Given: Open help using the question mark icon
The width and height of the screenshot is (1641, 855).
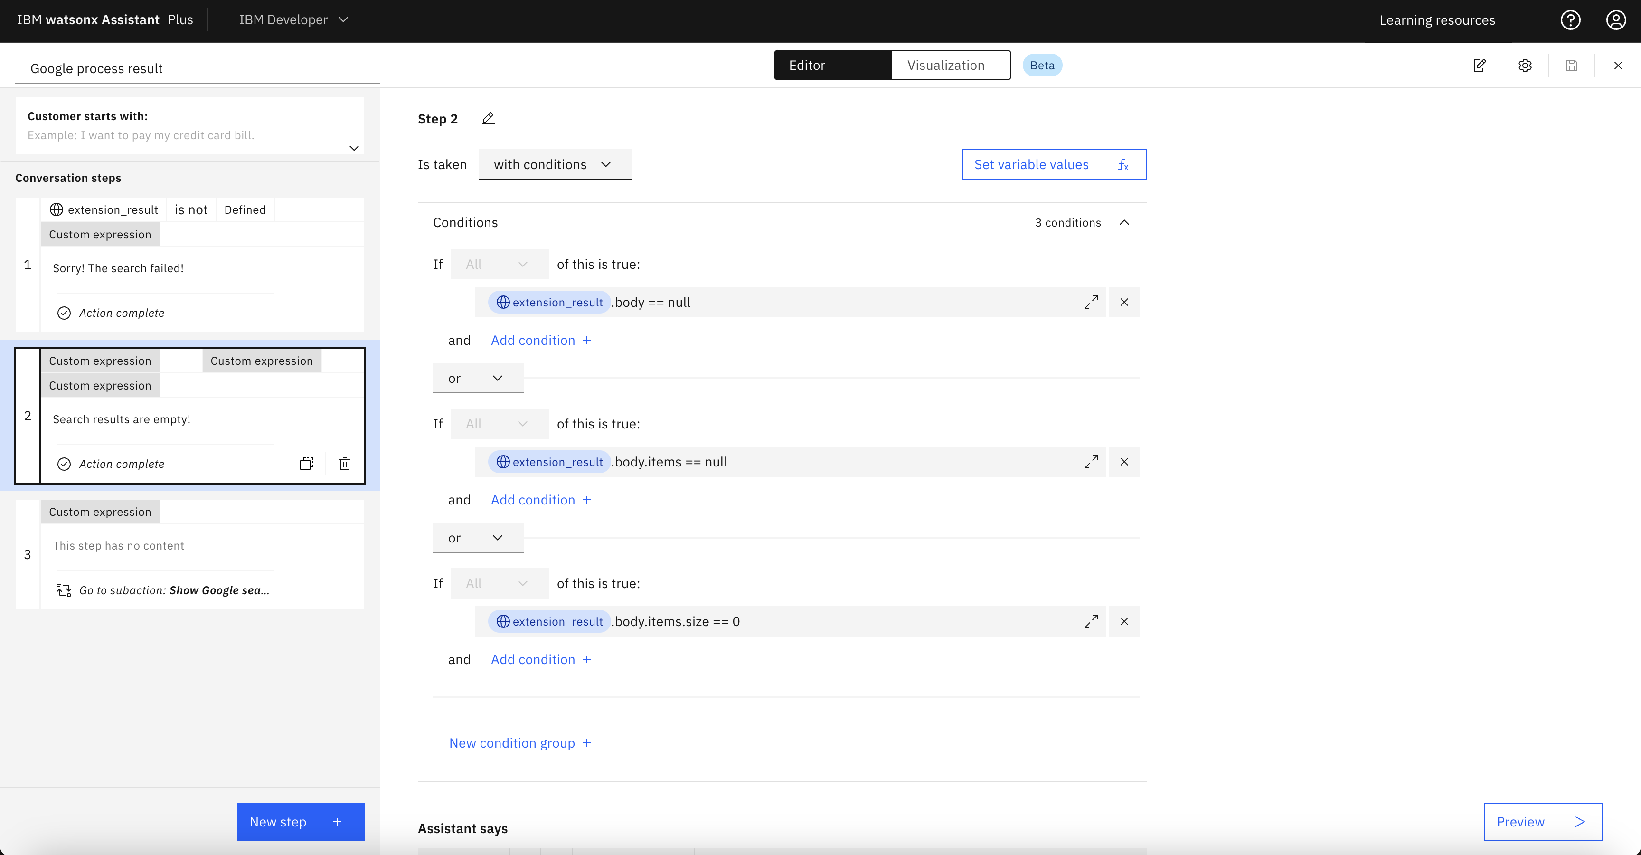Looking at the screenshot, I should point(1570,20).
